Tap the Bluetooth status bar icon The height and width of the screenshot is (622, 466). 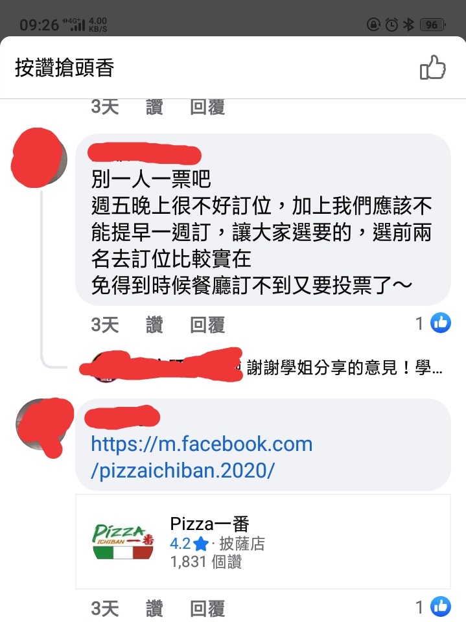coord(408,25)
